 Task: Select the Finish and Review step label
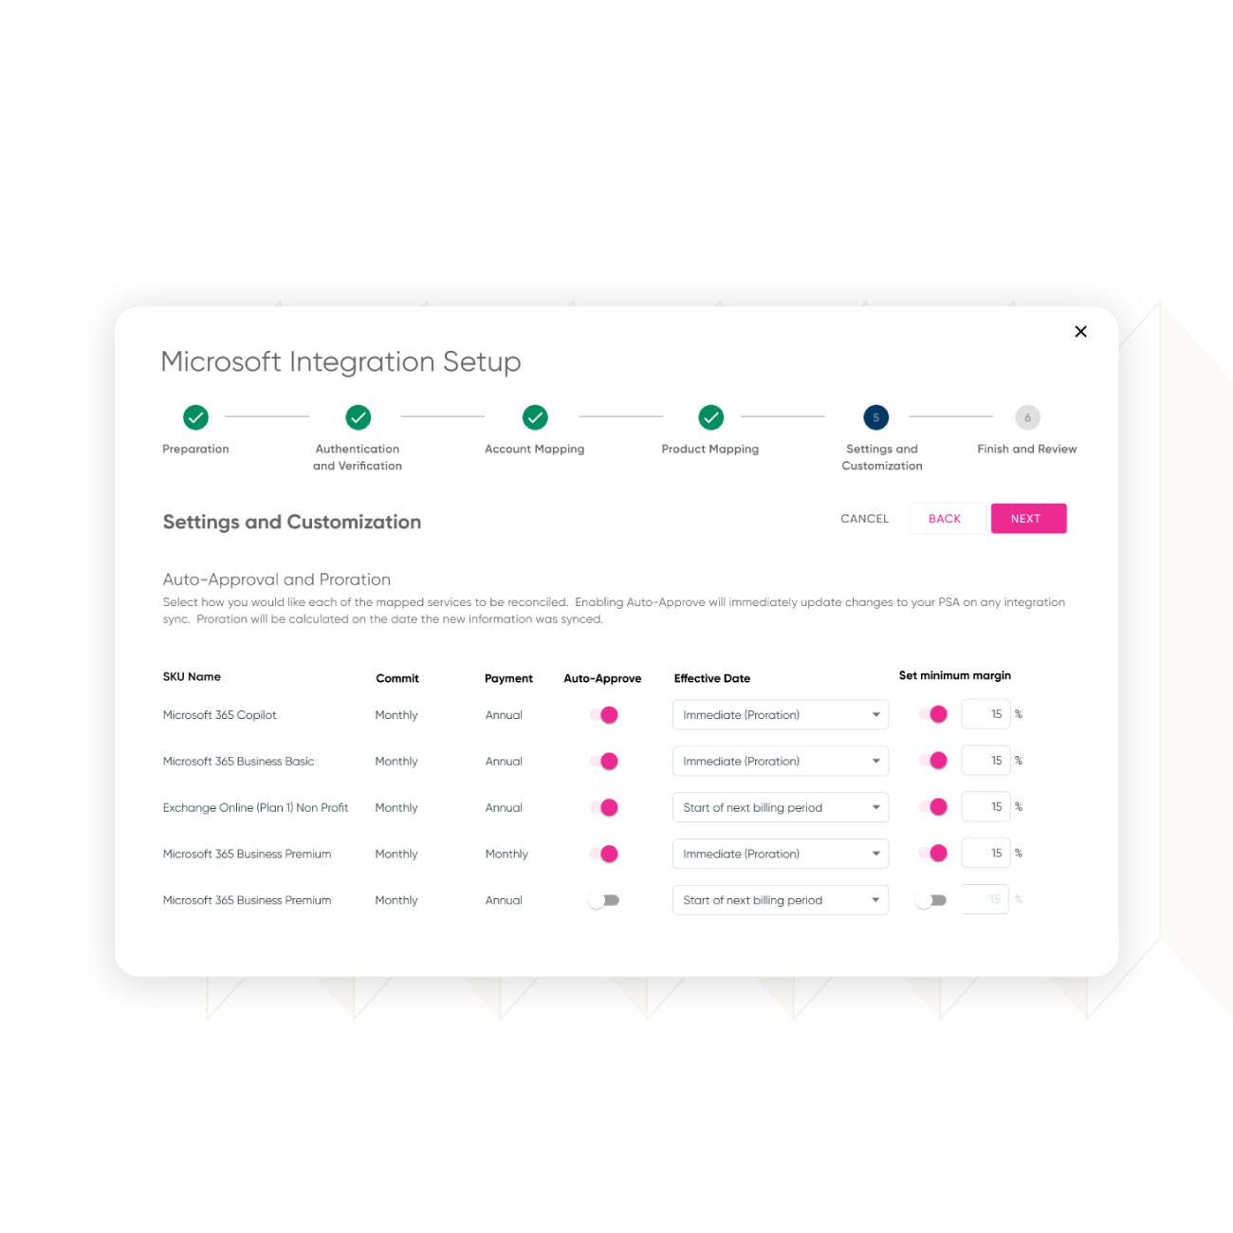click(x=1026, y=450)
